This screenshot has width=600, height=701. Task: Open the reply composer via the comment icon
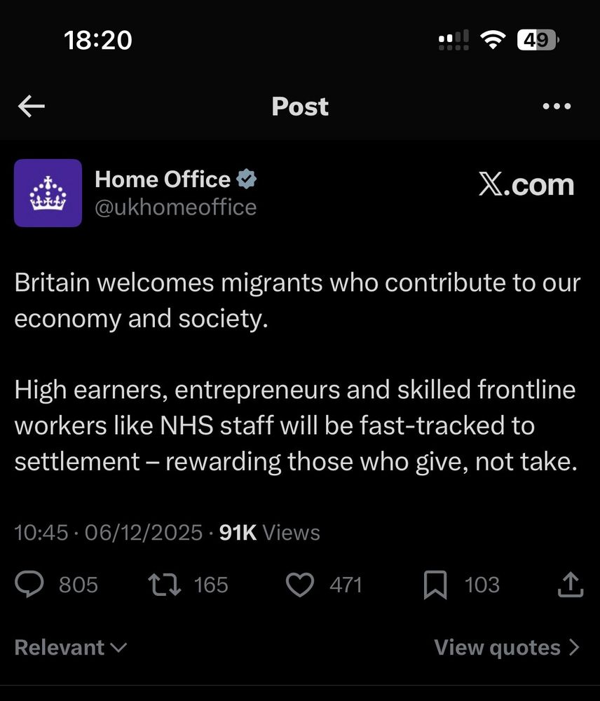[29, 585]
